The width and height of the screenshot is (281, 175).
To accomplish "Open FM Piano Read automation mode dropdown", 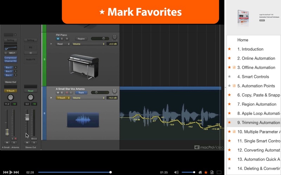I will point(63,44).
